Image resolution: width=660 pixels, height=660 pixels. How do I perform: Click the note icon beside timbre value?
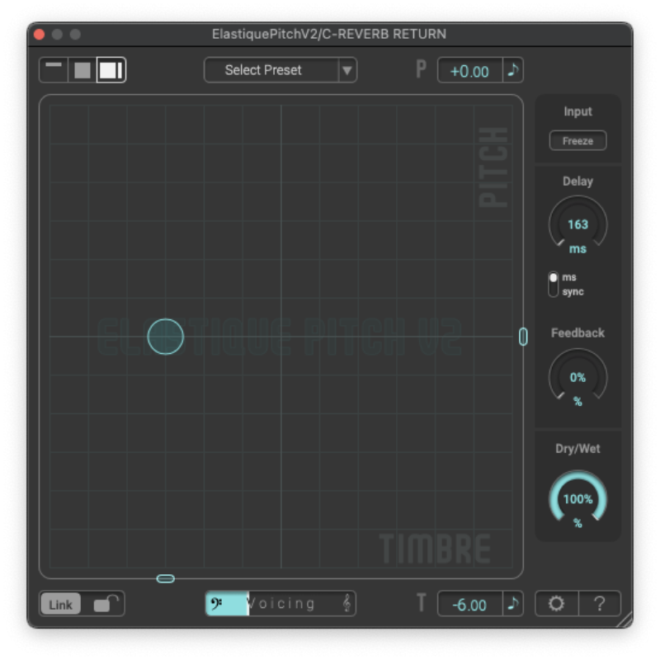pyautogui.click(x=513, y=604)
